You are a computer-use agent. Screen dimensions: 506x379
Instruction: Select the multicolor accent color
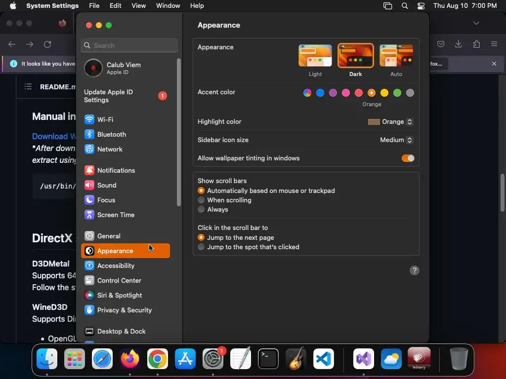coord(307,93)
